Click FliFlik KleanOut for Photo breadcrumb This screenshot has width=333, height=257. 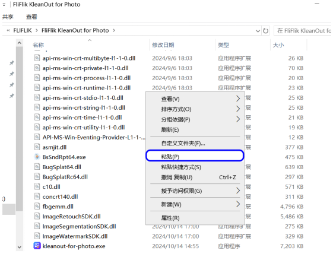point(75,30)
